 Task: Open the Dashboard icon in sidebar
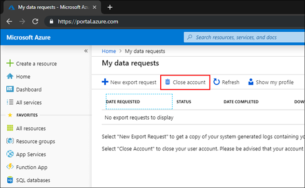tap(10, 89)
